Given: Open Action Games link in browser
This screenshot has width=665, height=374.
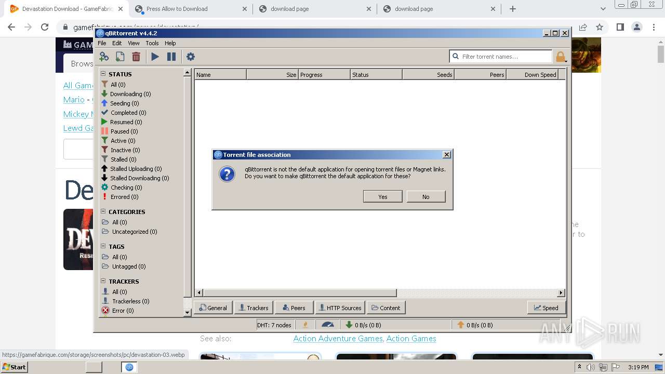Looking at the screenshot, I should (411, 339).
